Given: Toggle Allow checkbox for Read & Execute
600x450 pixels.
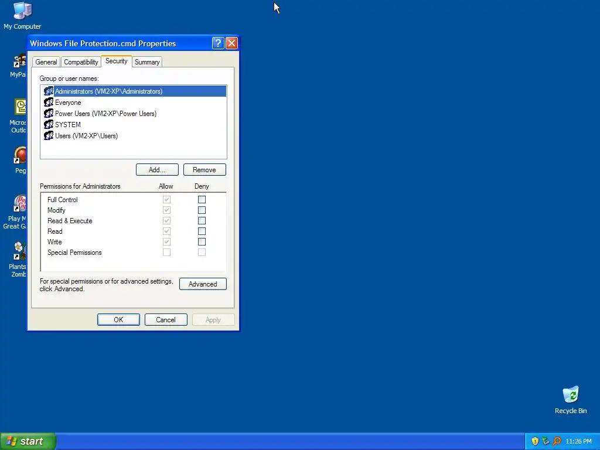Looking at the screenshot, I should 166,220.
